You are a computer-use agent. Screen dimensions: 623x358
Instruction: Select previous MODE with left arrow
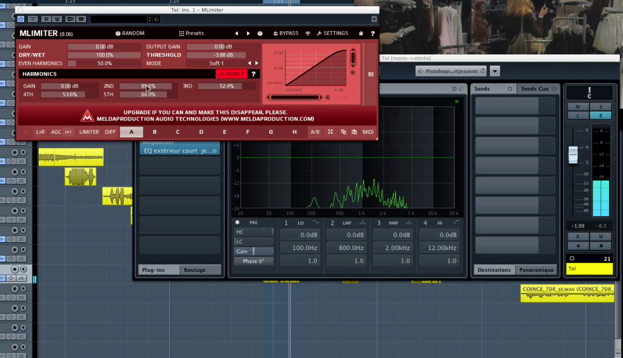[x=250, y=63]
